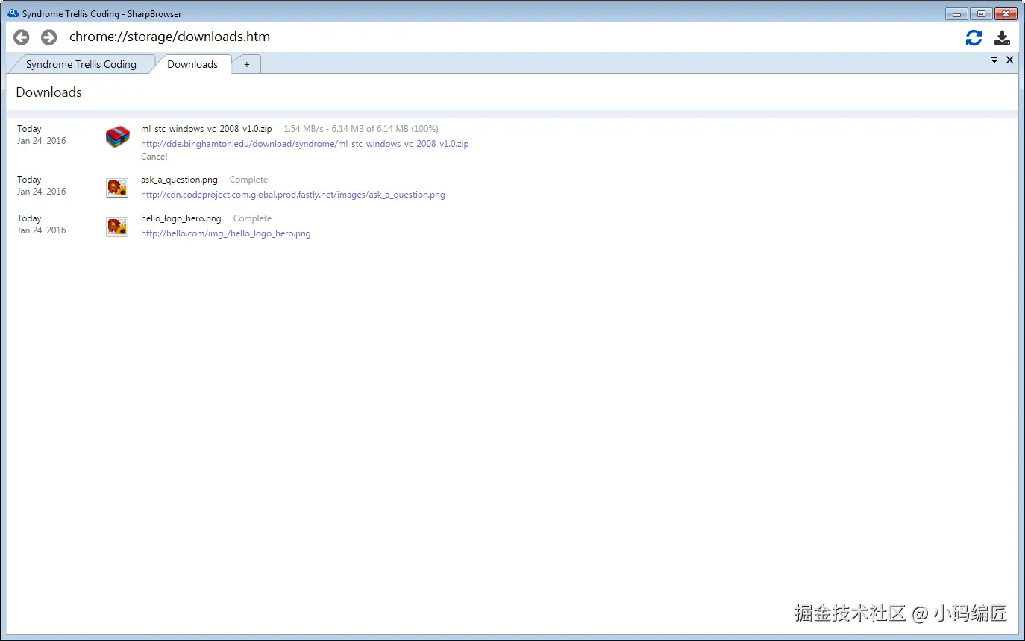The height and width of the screenshot is (641, 1025).
Task: Click the file name ml_stc_windows_vc_2008_v1.0.zip
Action: click(x=207, y=129)
